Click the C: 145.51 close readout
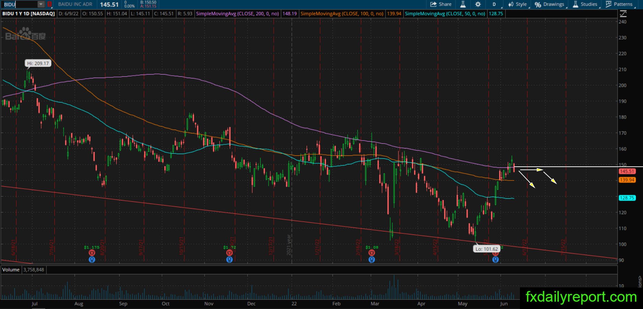The height and width of the screenshot is (309, 643). coord(164,14)
